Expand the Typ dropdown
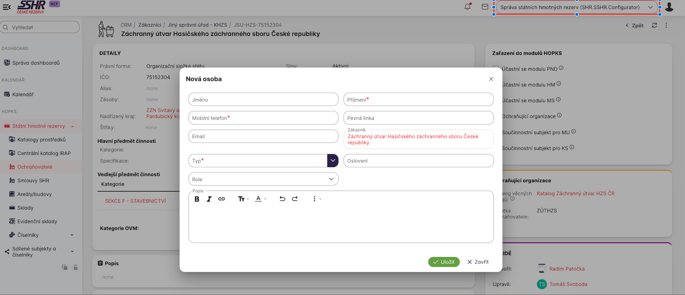The image size is (685, 295). tap(333, 160)
